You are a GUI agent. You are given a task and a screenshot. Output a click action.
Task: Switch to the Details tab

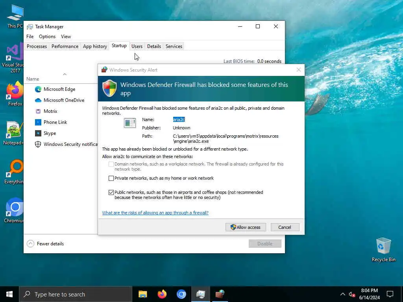tap(154, 46)
